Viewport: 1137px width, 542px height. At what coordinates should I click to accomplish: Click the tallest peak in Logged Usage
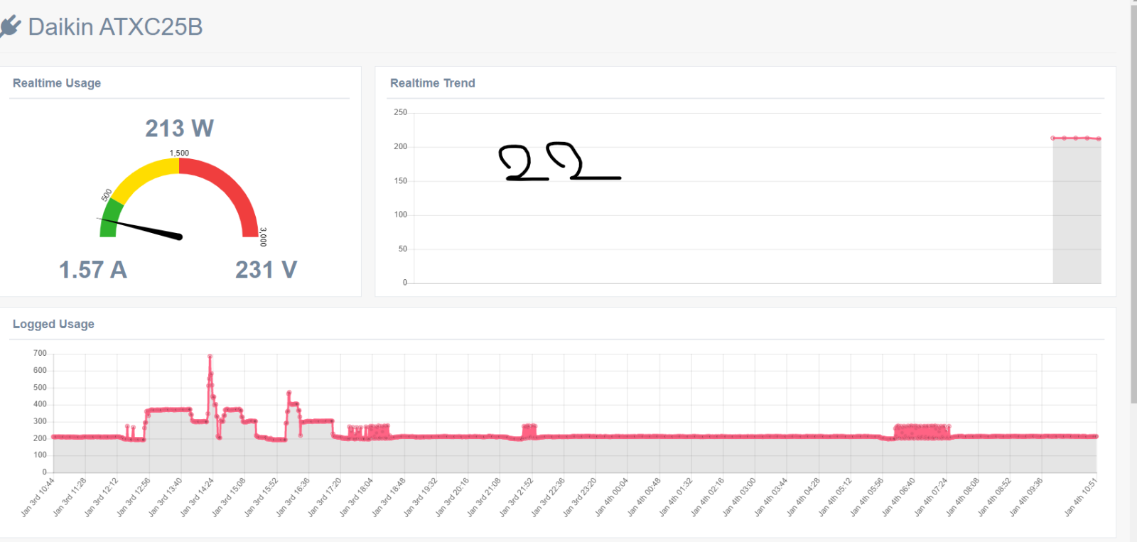(210, 357)
